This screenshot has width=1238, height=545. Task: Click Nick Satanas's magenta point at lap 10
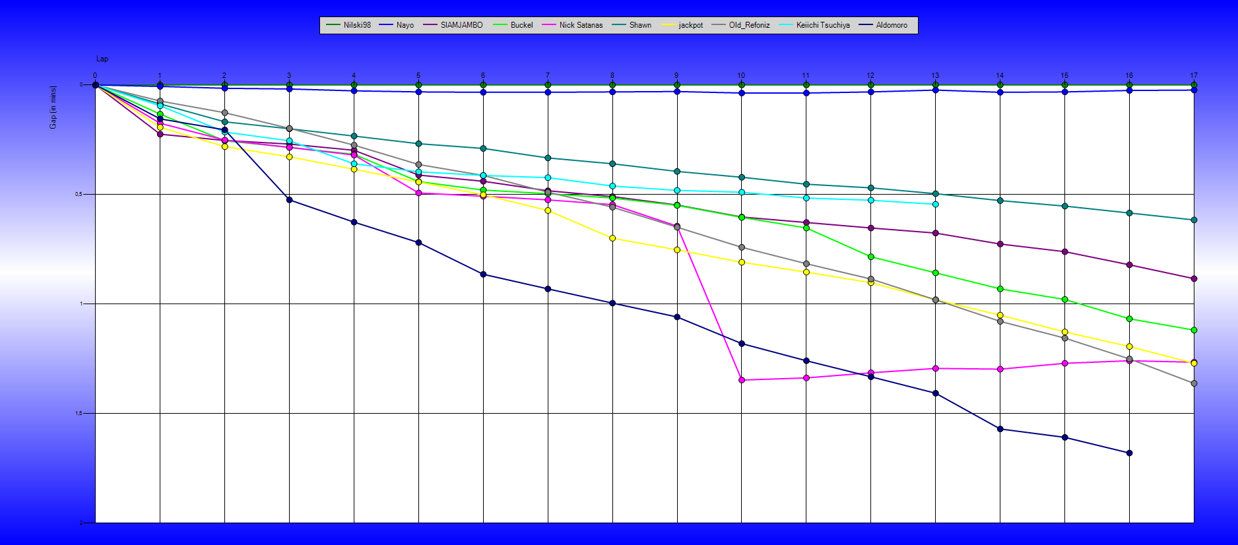pyautogui.click(x=742, y=380)
